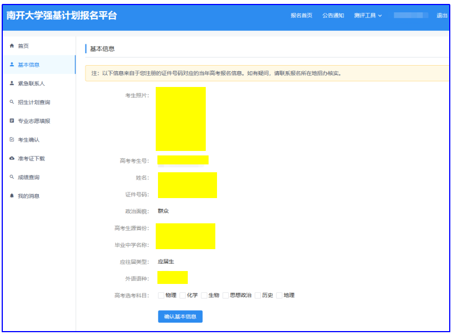Click the 群众 political status value
This screenshot has width=452, height=335.
(163, 211)
